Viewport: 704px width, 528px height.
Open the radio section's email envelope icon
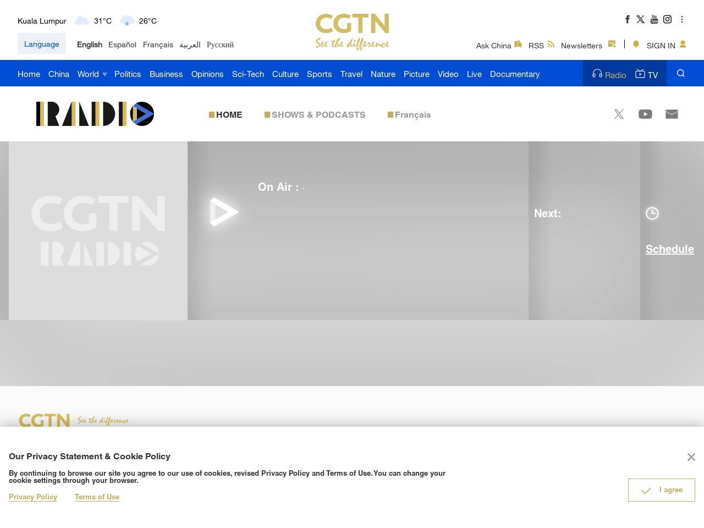point(672,114)
